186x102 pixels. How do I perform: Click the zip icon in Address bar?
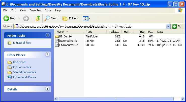tap(16, 26)
